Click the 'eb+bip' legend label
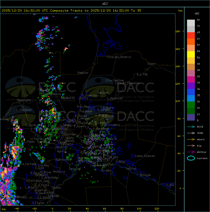 201,152
